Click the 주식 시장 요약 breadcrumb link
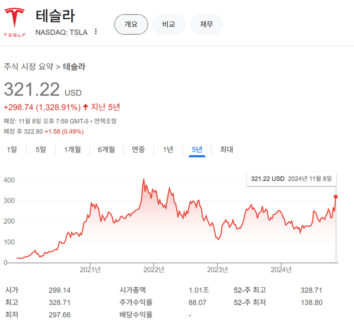354x321 pixels. pos(28,67)
